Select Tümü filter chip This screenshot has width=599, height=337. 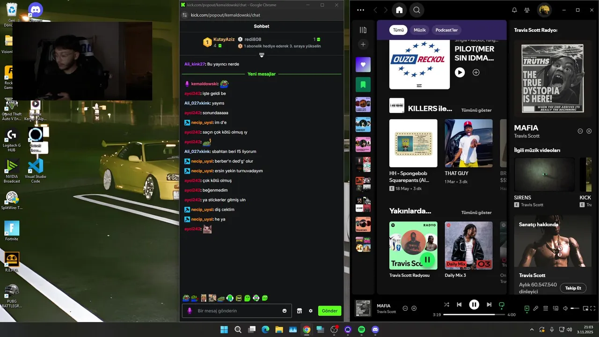coord(398,30)
